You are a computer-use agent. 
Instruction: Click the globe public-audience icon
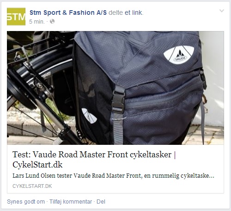tap(52, 21)
